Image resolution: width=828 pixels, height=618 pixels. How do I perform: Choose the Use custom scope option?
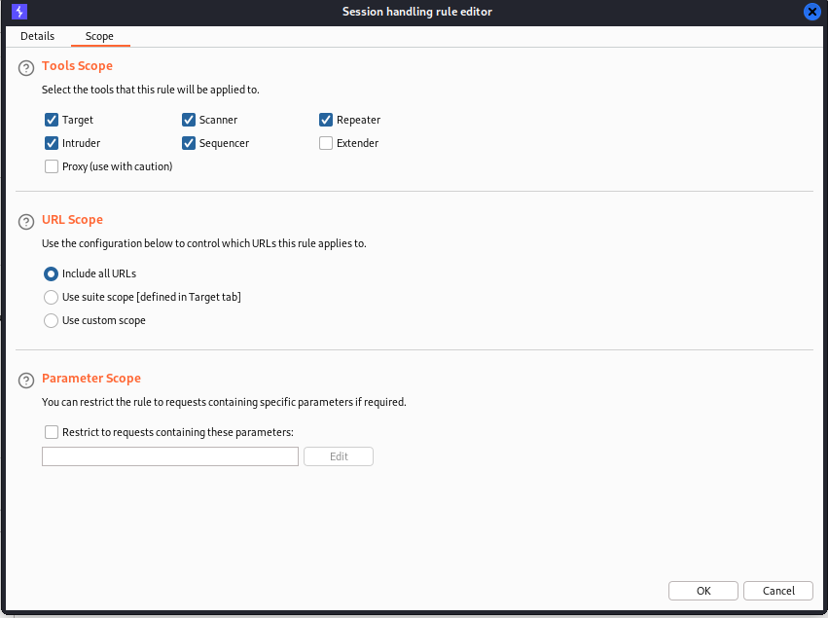coord(51,320)
